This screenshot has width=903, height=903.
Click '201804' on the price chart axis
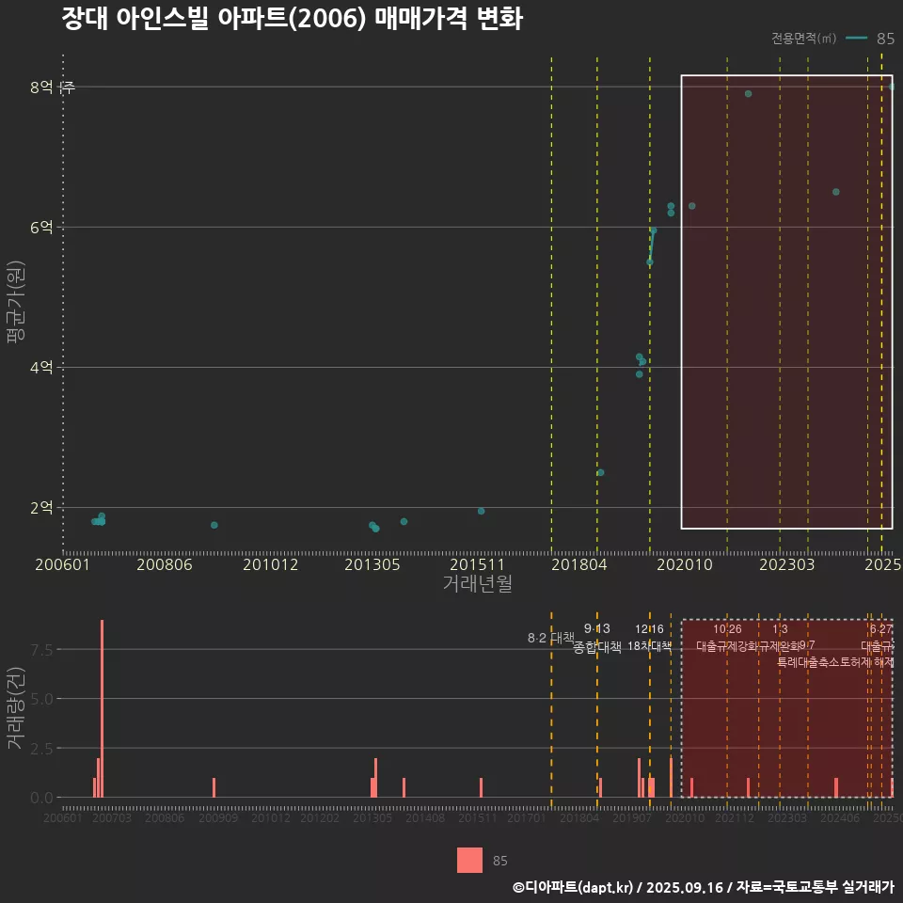[579, 564]
